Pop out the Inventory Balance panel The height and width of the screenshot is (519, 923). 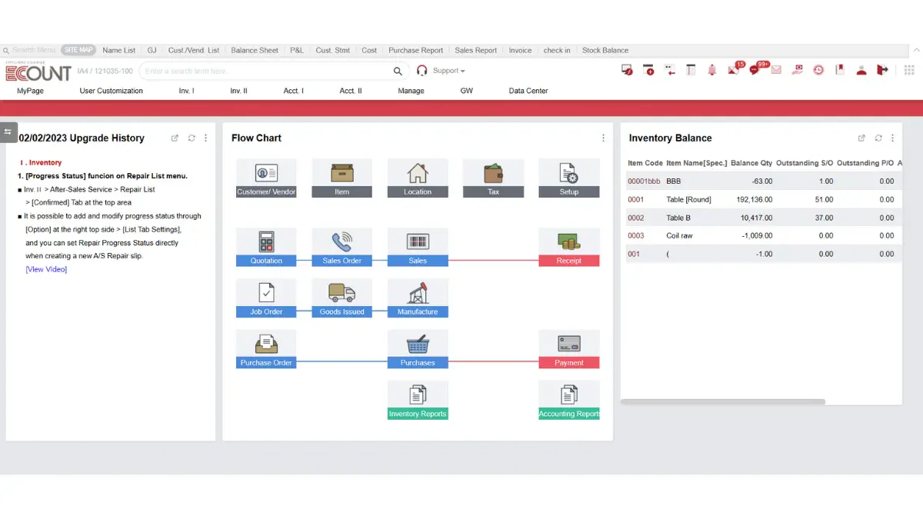861,138
